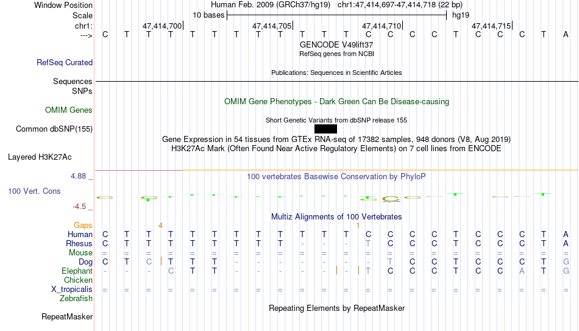Click the RefSeq genes from NCBI title

[337, 54]
